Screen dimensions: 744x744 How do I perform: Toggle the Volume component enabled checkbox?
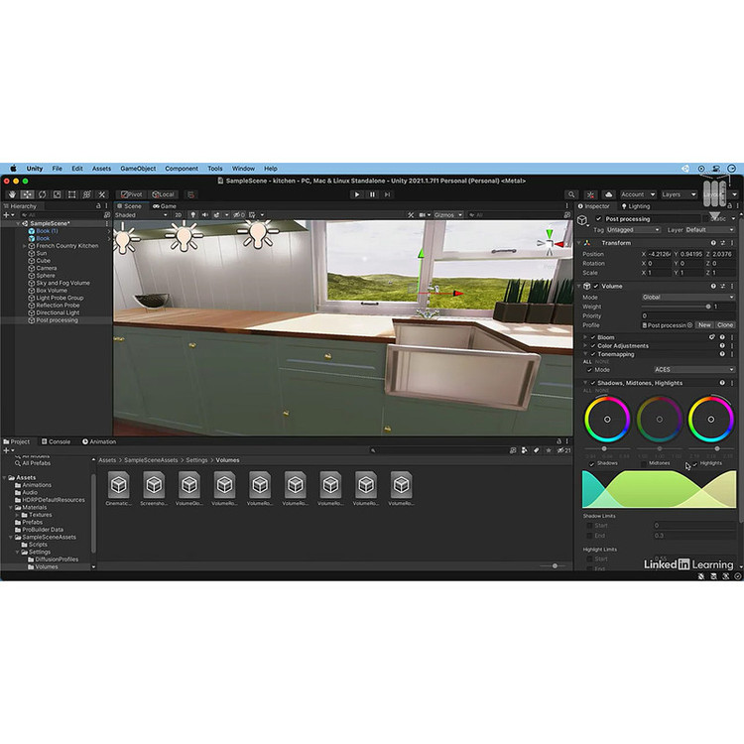point(596,286)
